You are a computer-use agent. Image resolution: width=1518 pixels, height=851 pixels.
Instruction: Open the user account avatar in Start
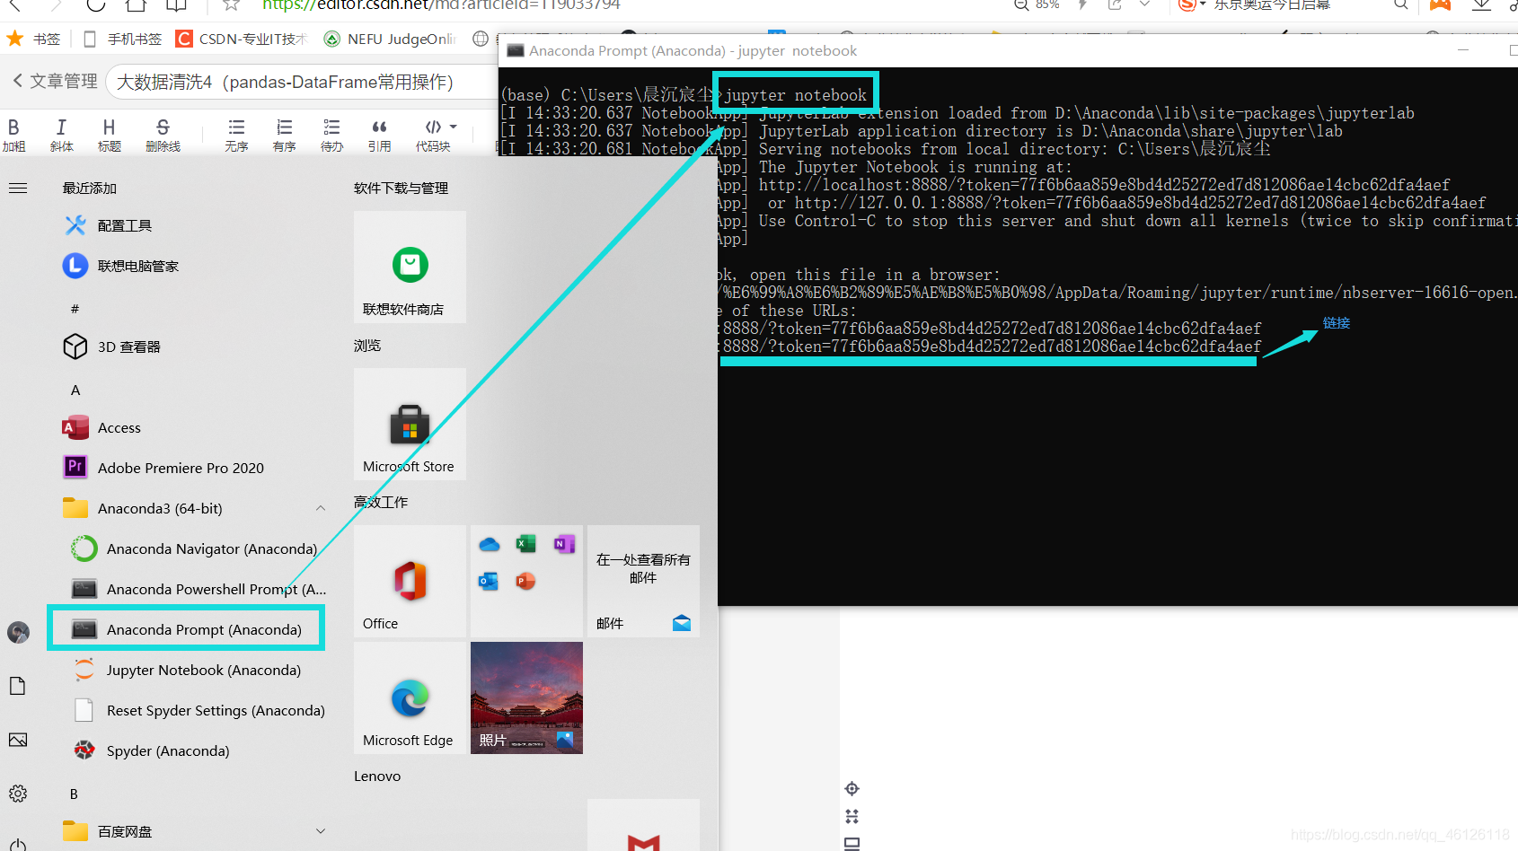tap(18, 632)
